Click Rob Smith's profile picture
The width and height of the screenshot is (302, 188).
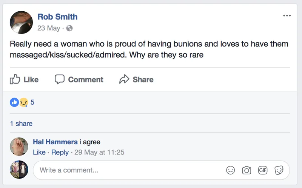pyautogui.click(x=21, y=22)
